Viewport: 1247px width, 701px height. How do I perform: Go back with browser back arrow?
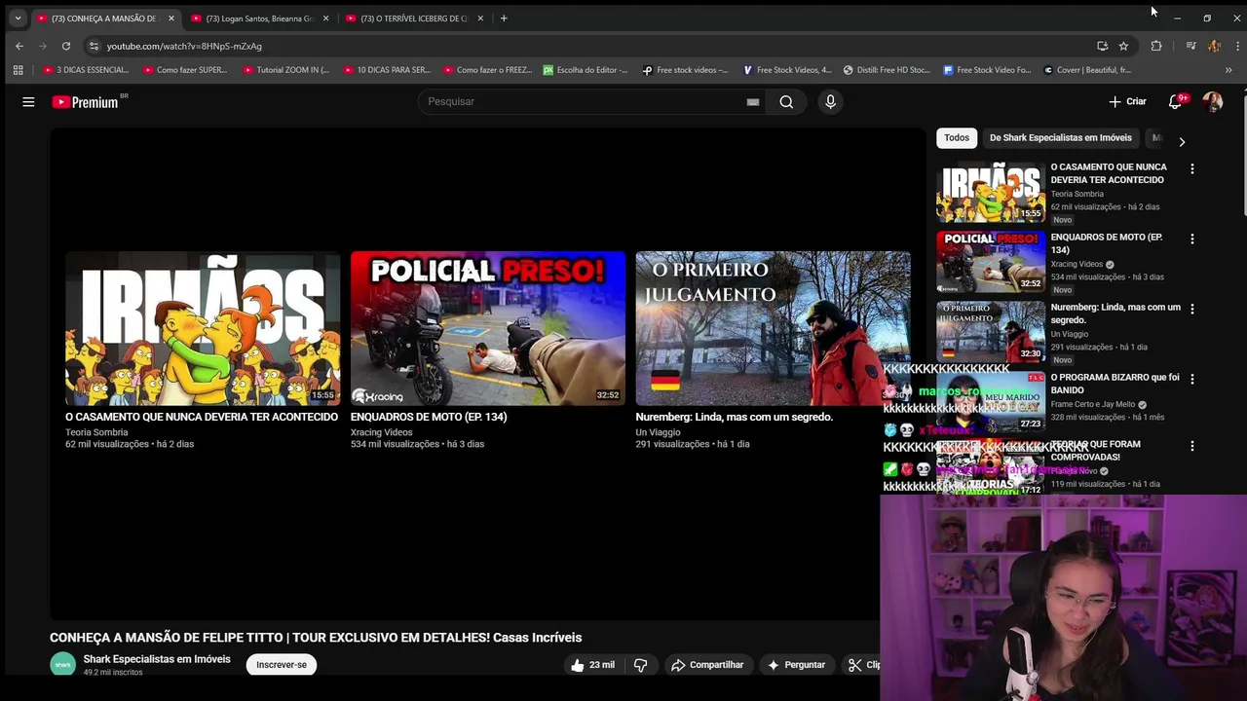click(x=19, y=46)
